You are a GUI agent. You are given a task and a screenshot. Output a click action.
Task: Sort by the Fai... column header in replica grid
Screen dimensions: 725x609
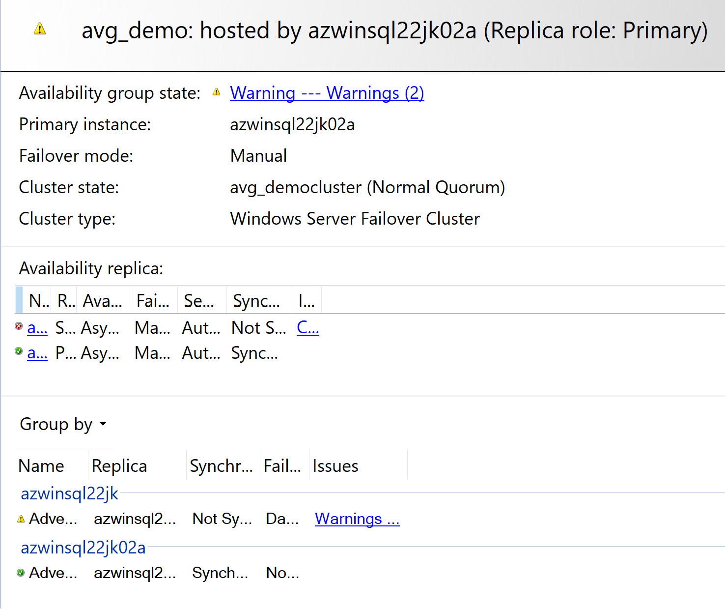click(x=153, y=300)
